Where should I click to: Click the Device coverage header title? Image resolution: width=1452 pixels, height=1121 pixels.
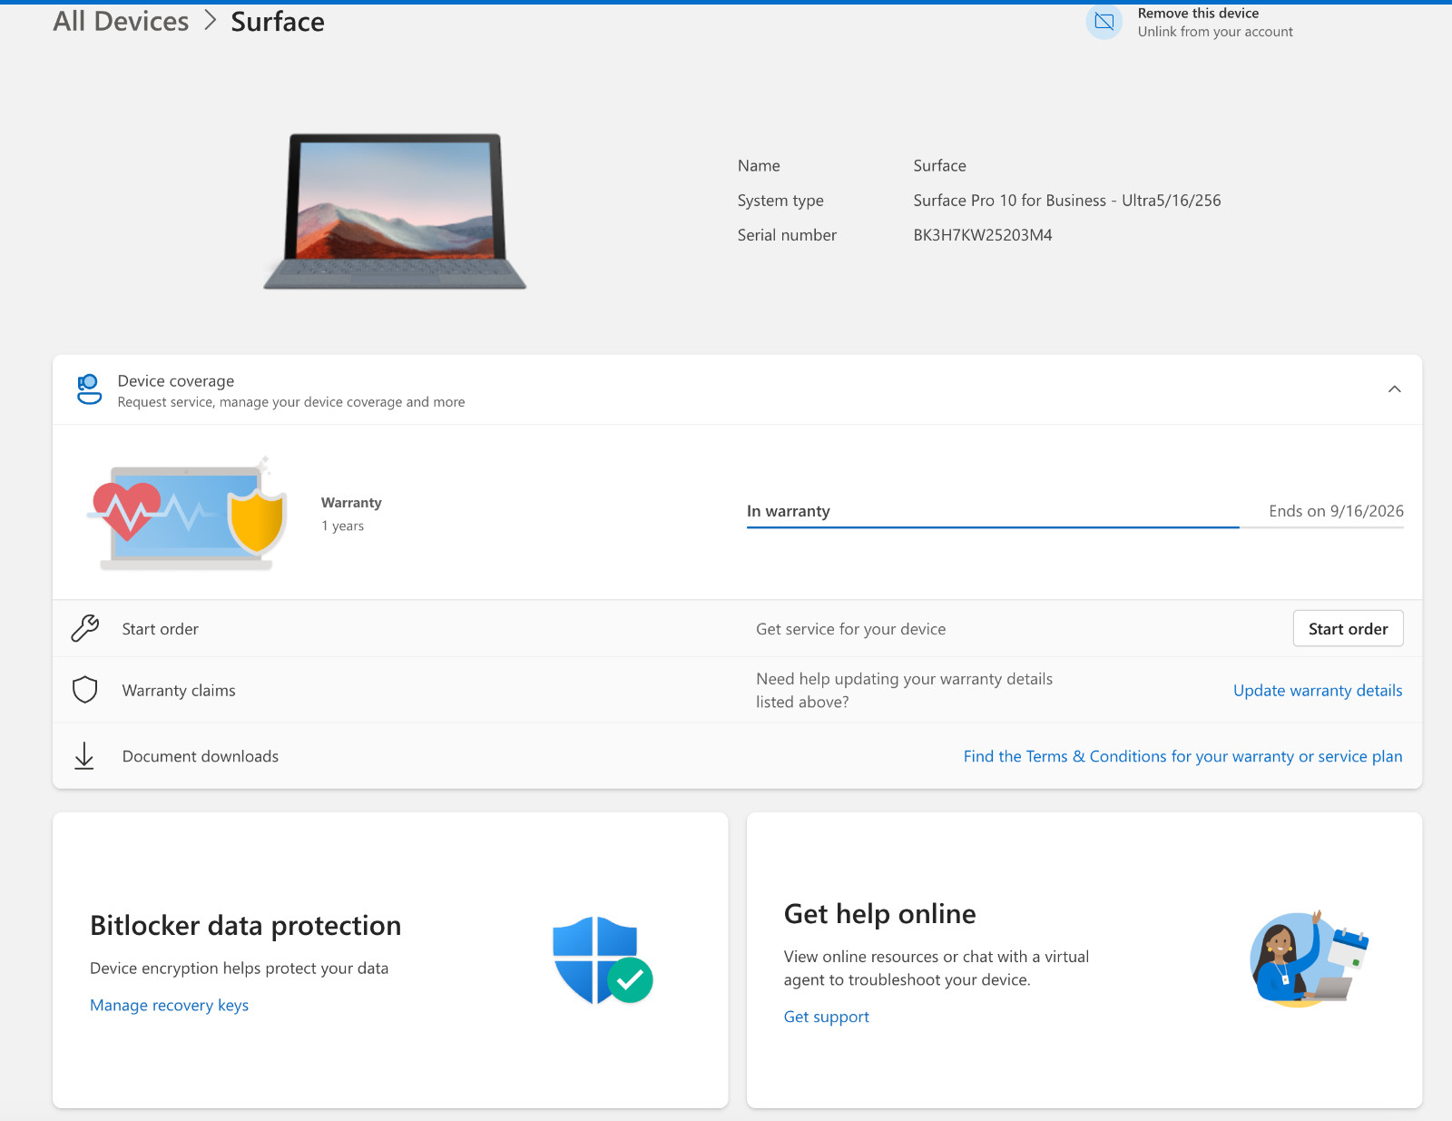pos(176,381)
